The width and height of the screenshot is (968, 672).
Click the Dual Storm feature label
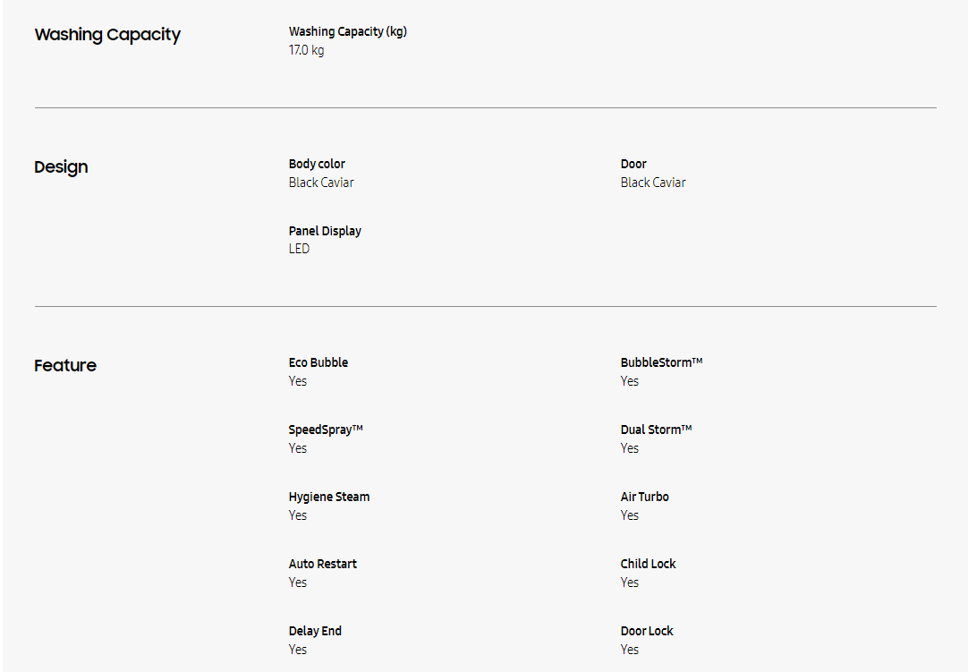point(656,430)
